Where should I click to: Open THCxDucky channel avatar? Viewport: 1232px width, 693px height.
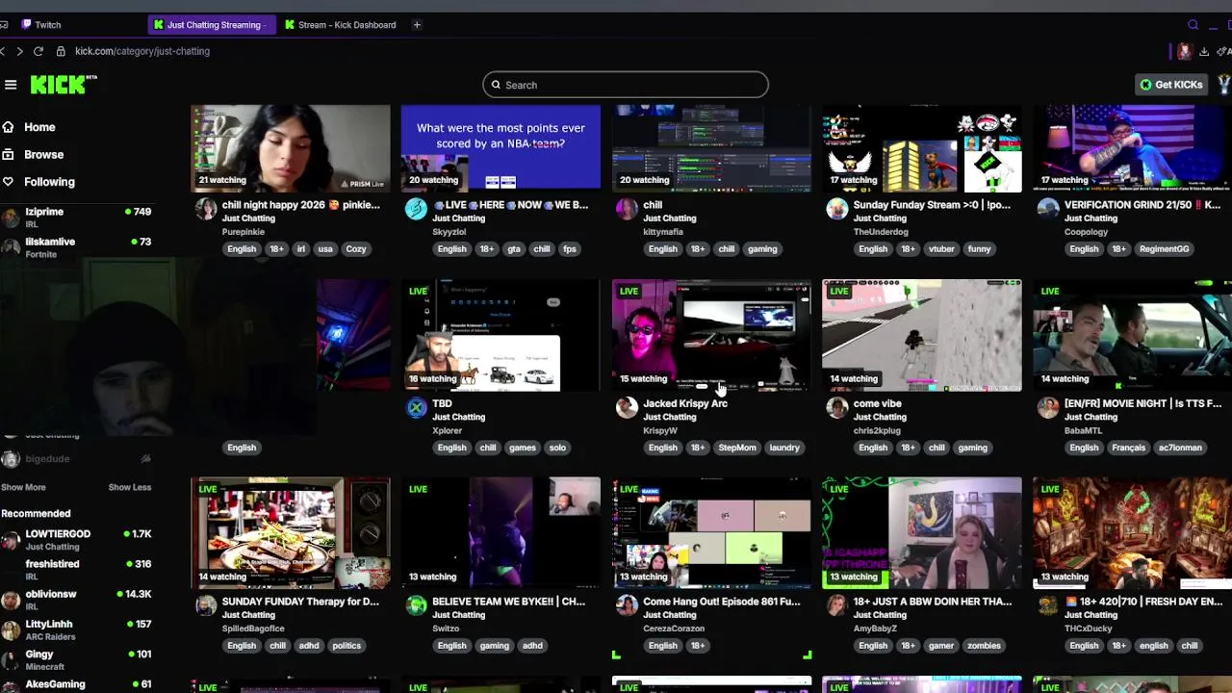(x=1047, y=606)
